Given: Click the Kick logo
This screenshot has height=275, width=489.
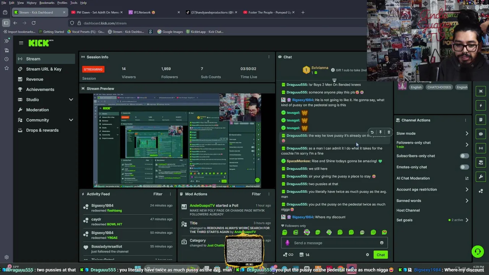Looking at the screenshot, I should click(x=40, y=43).
